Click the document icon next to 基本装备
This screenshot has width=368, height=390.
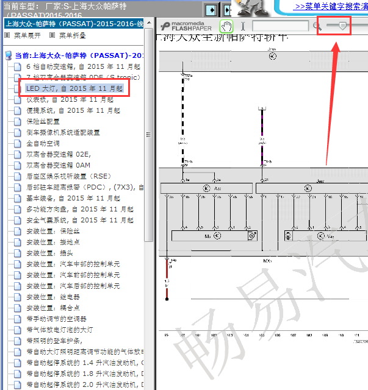tap(18, 198)
